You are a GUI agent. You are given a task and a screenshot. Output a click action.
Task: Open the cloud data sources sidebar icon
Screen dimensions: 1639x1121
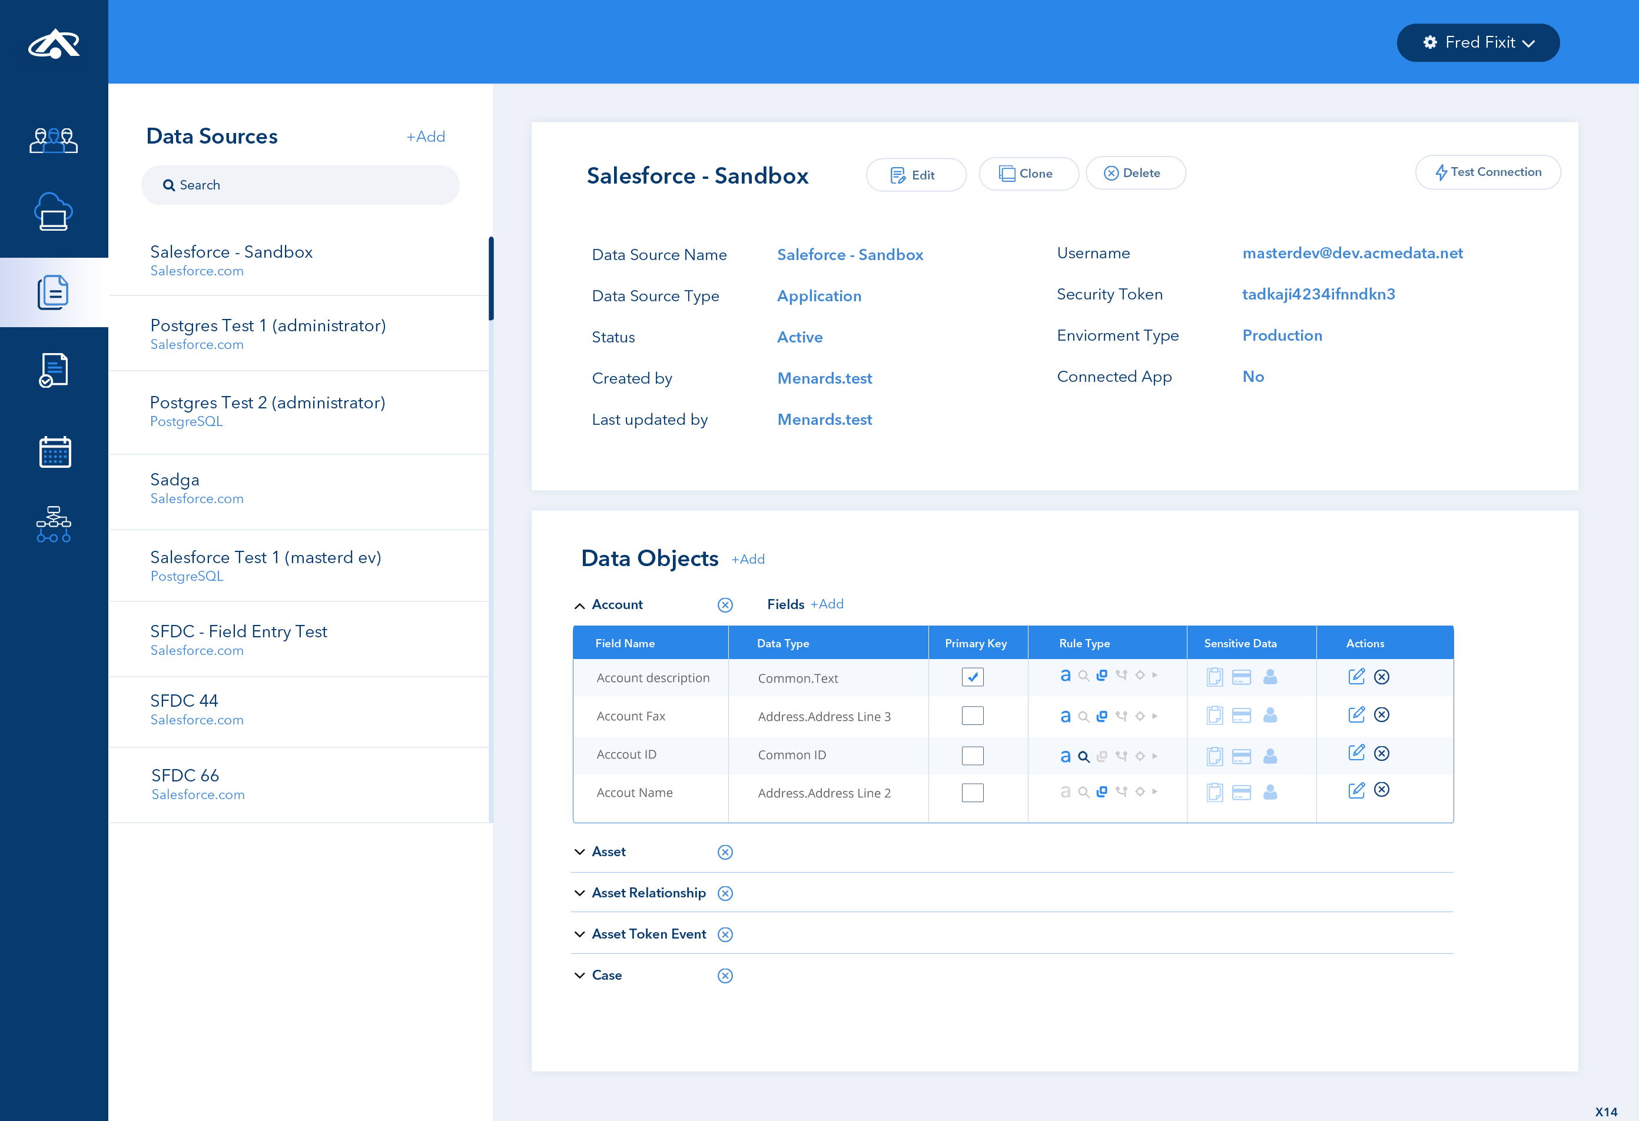tap(54, 211)
